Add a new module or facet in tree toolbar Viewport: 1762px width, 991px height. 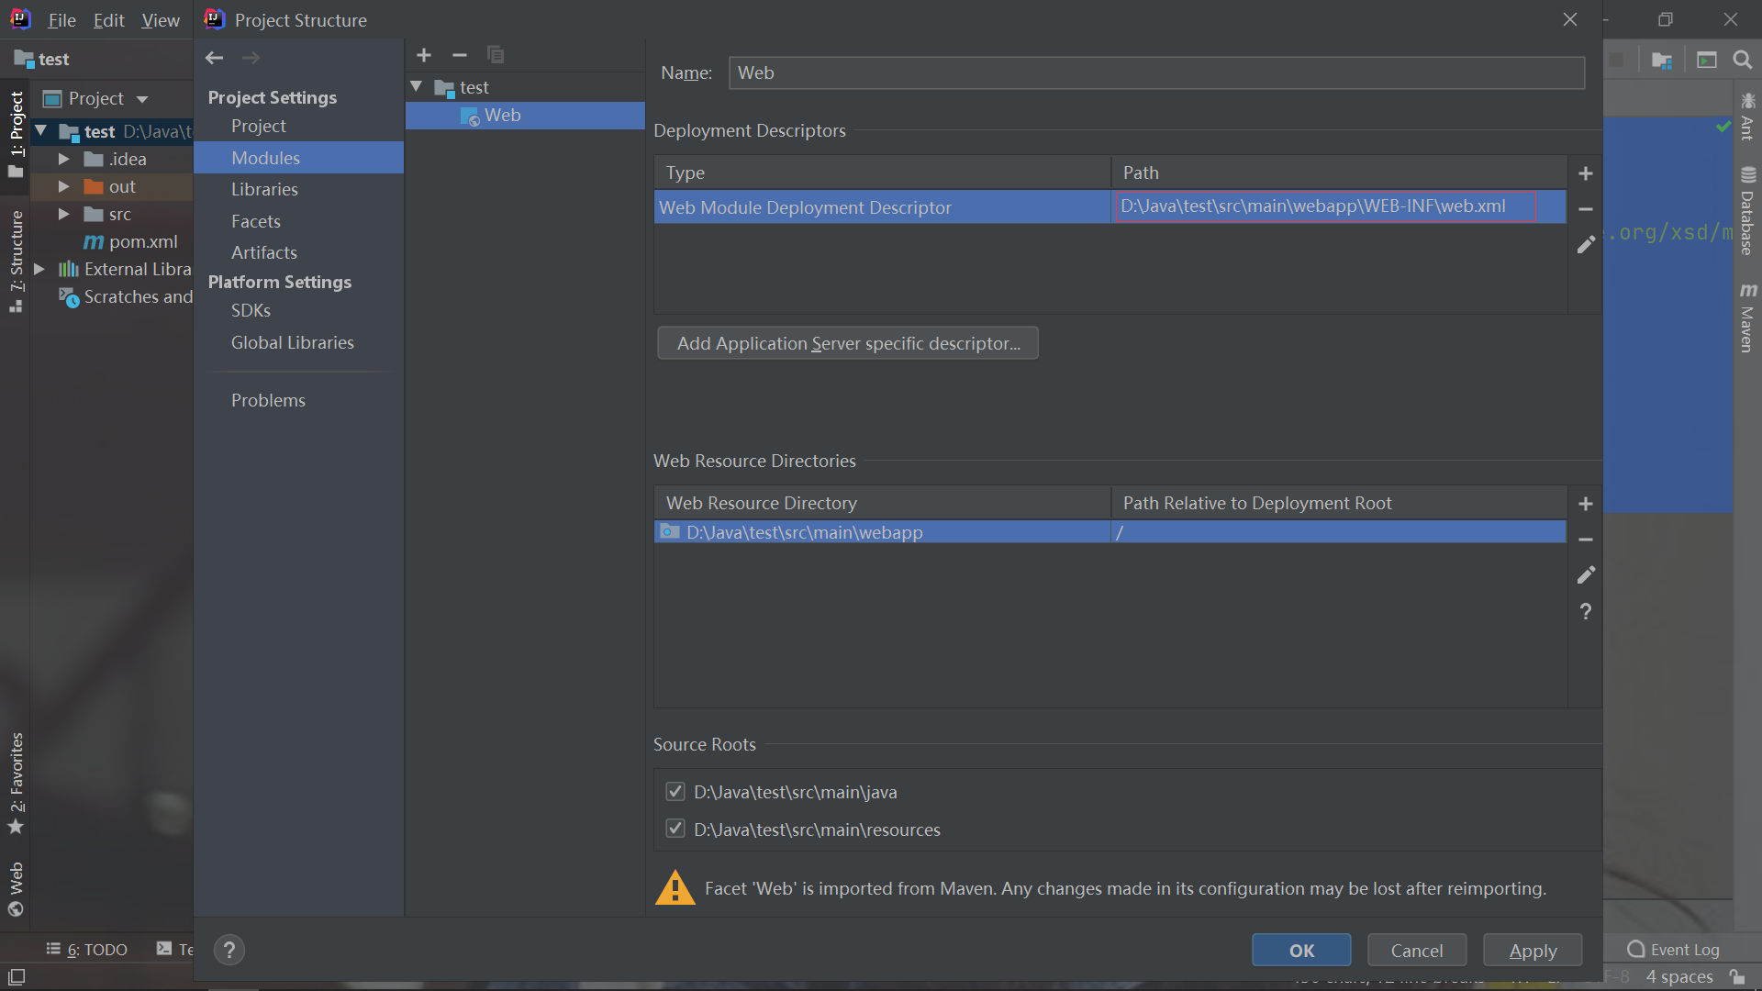click(423, 55)
